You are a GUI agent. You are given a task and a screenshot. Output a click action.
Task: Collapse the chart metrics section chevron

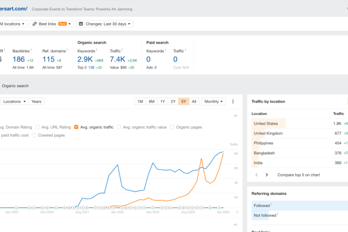click(235, 116)
